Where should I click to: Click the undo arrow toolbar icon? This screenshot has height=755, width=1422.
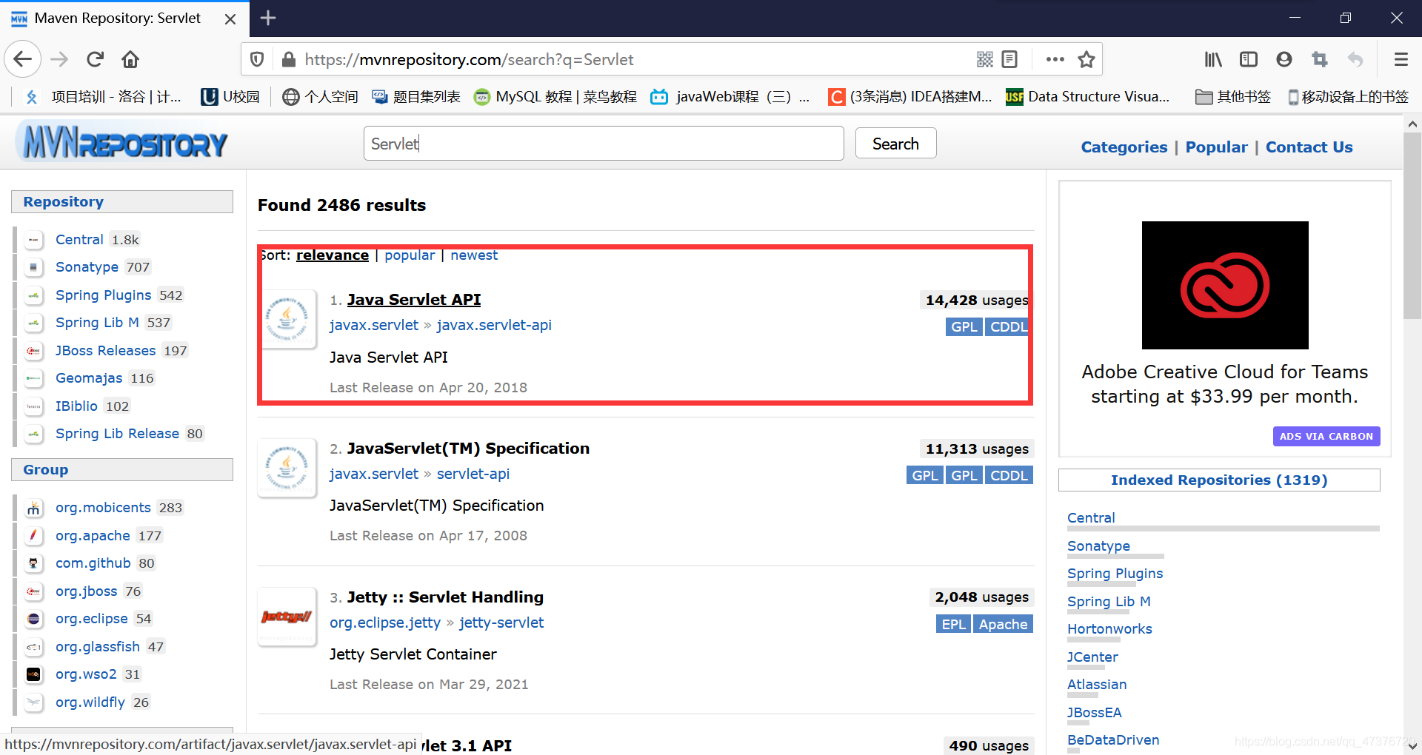(x=1355, y=59)
